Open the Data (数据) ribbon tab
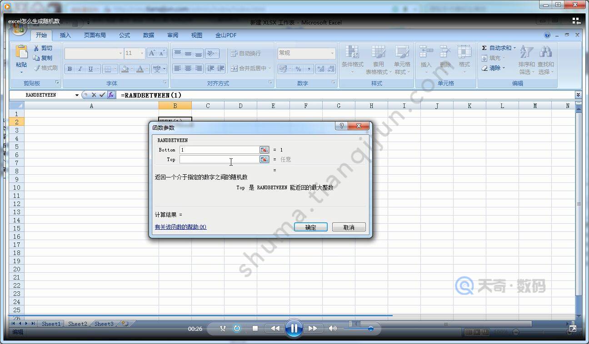 pos(149,35)
